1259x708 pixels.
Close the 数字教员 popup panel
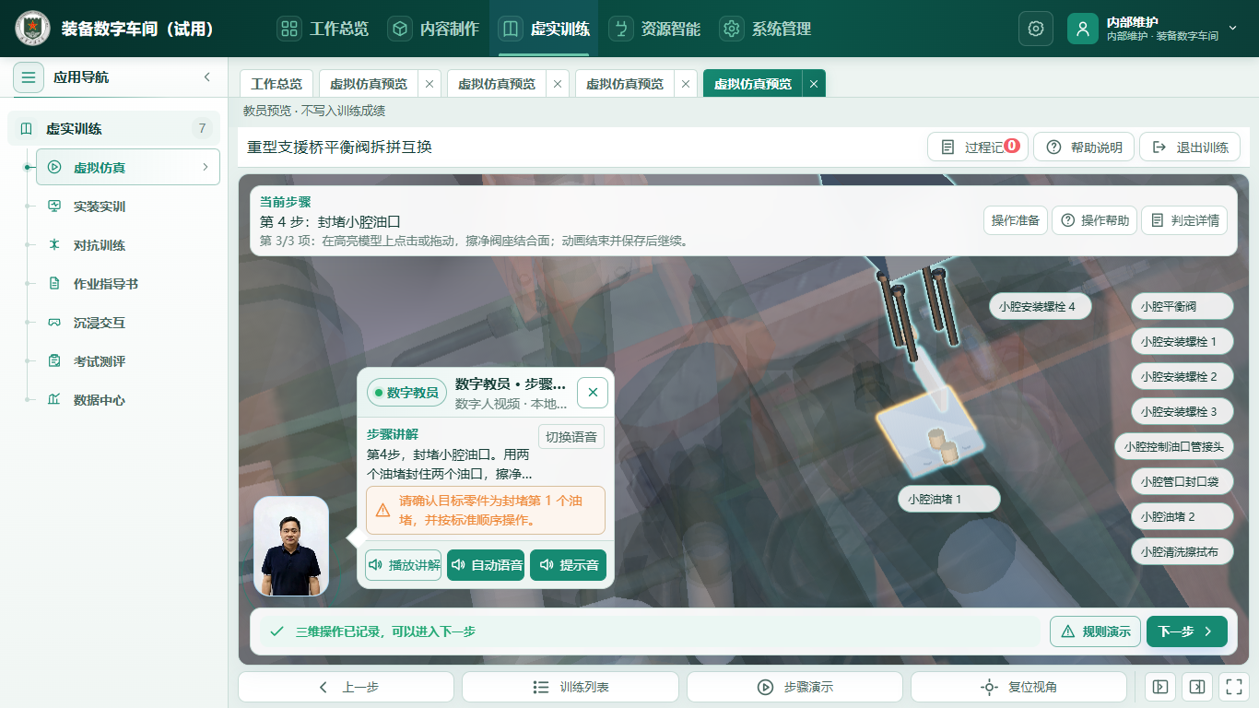593,392
